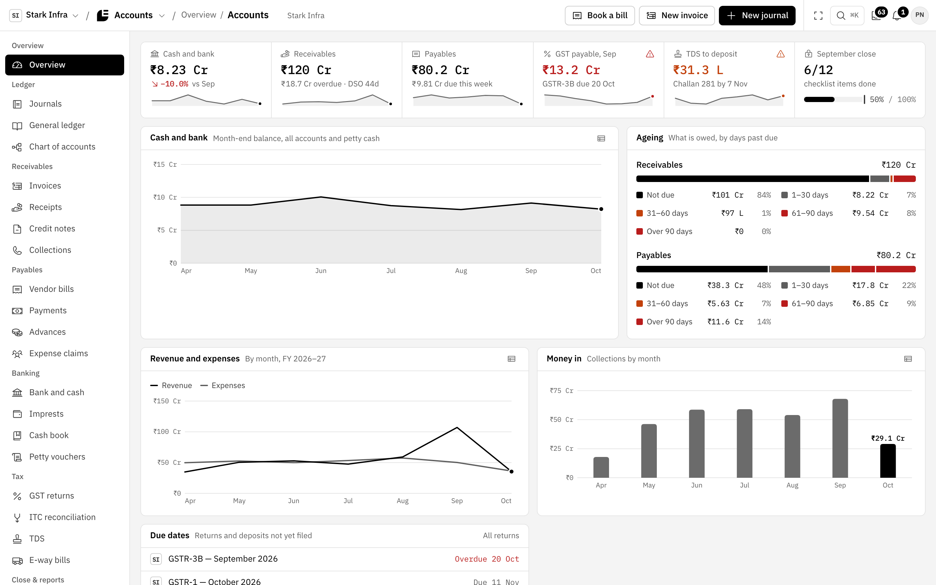Open General ledger in sidebar
Viewport: 936px width, 585px height.
pyautogui.click(x=65, y=125)
